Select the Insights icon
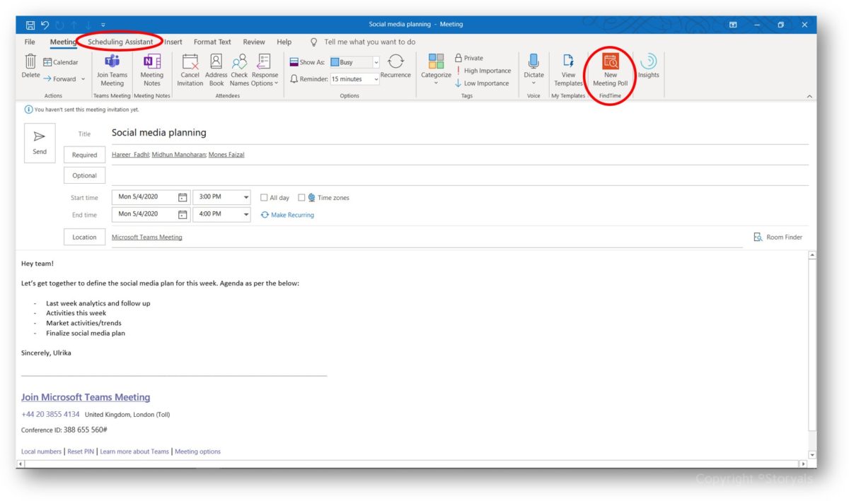Viewport: 849px width, 501px height. 649,67
